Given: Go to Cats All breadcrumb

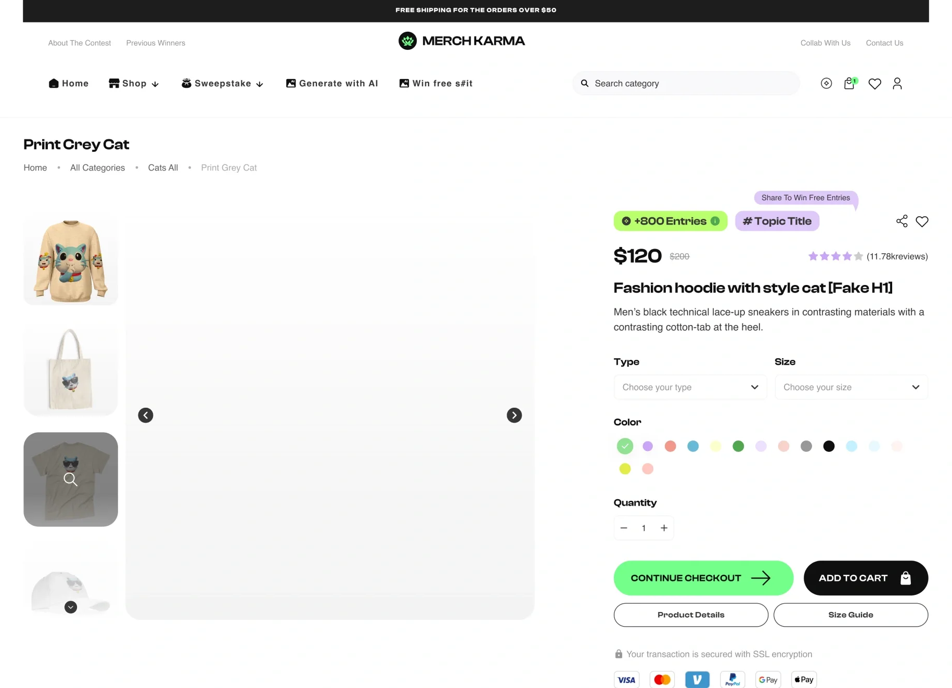Looking at the screenshot, I should point(163,167).
